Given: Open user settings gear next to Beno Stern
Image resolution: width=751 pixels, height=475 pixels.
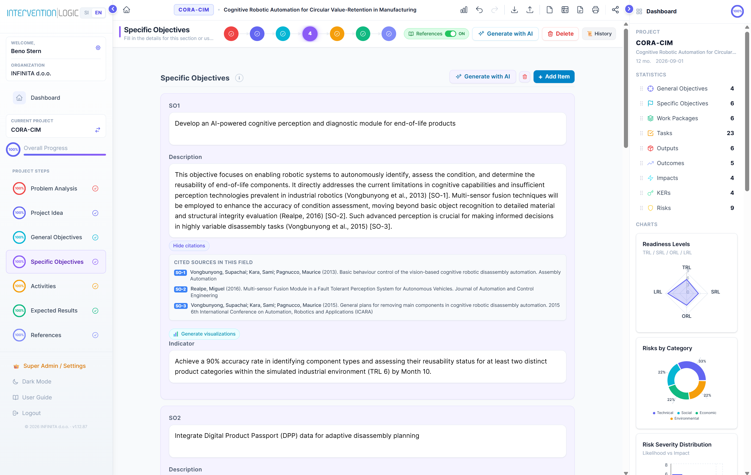Looking at the screenshot, I should [98, 48].
